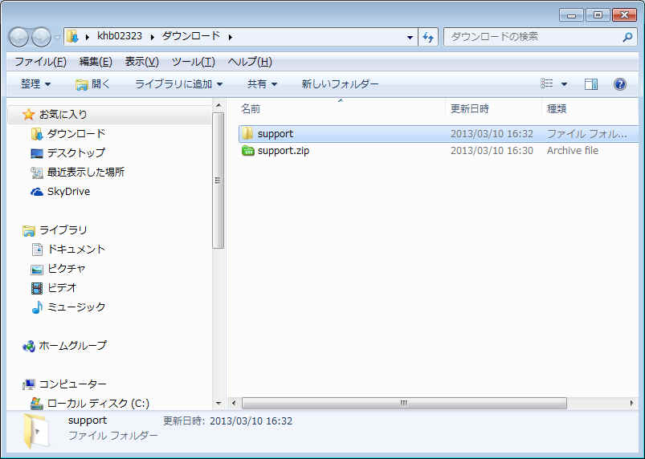The height and width of the screenshot is (459, 645).
Task: Click the sidebar scroll up arrow
Action: (x=218, y=107)
